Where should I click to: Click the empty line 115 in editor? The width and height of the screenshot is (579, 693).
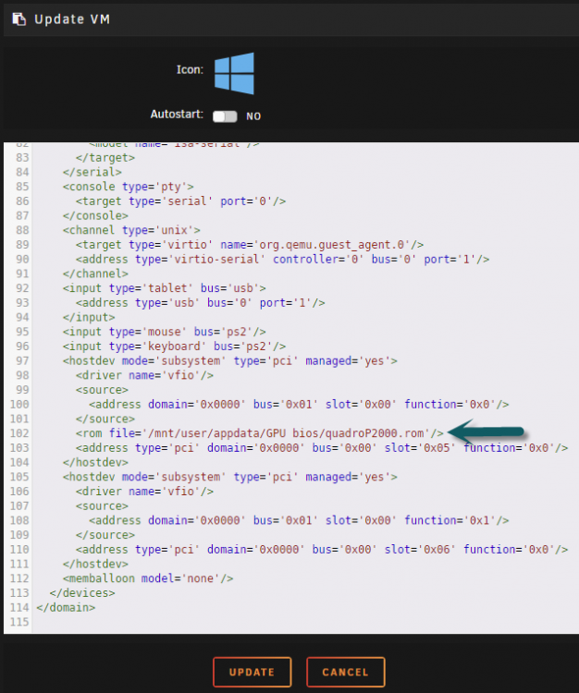pyautogui.click(x=305, y=622)
